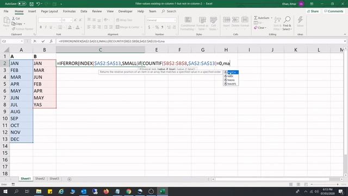Click the Share button
Viewport: 348px width, 196px height.
click(313, 11)
